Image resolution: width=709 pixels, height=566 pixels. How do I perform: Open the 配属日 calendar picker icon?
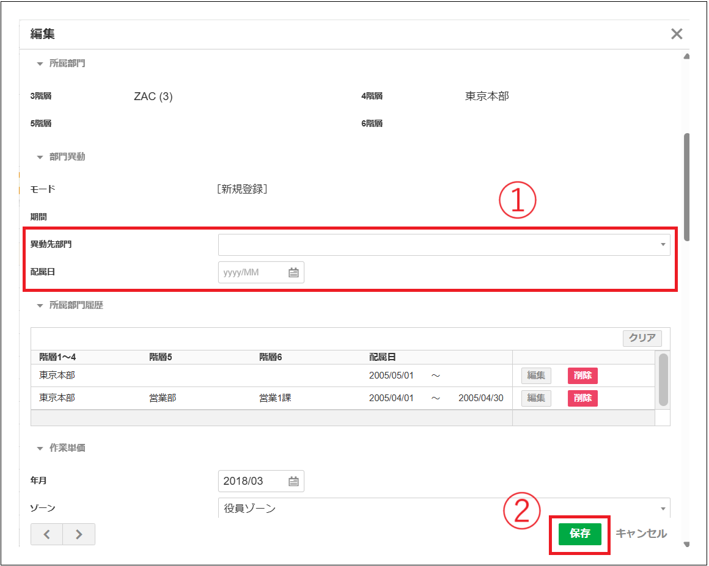point(293,272)
